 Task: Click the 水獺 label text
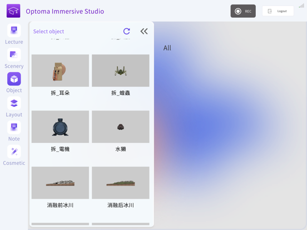(121, 149)
